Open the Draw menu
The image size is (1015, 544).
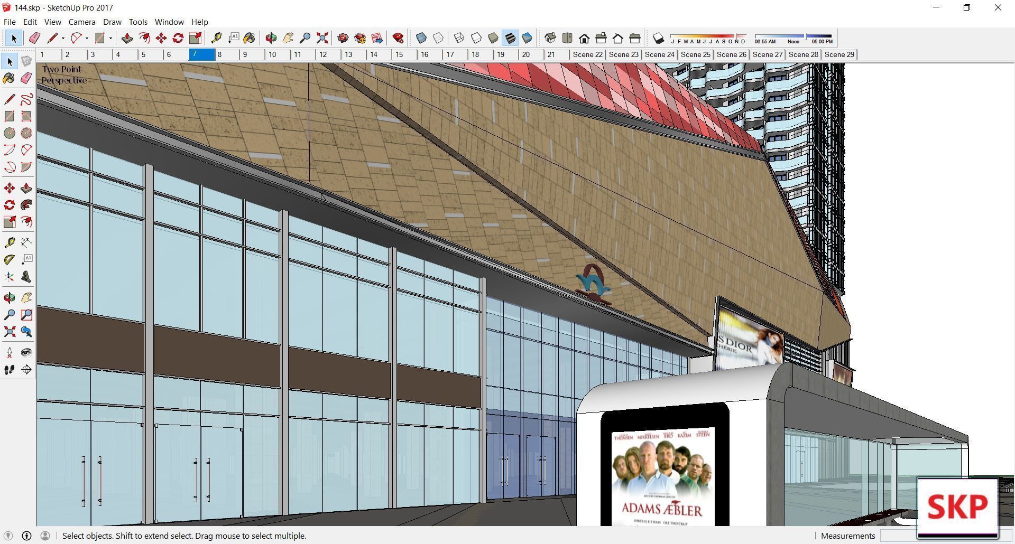click(112, 22)
